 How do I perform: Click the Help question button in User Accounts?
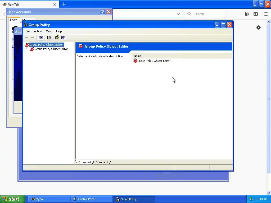coord(102,12)
